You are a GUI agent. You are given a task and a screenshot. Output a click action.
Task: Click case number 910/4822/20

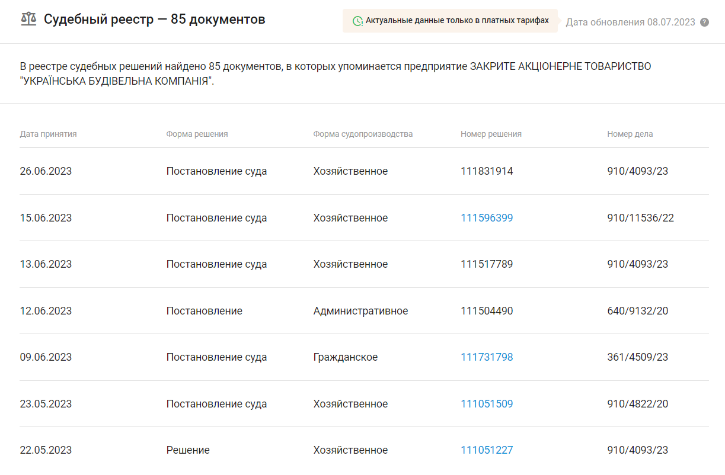(637, 404)
